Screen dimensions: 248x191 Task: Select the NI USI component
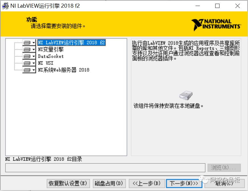46,63
